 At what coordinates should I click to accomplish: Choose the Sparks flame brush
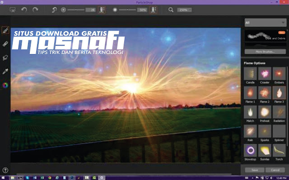265,133
